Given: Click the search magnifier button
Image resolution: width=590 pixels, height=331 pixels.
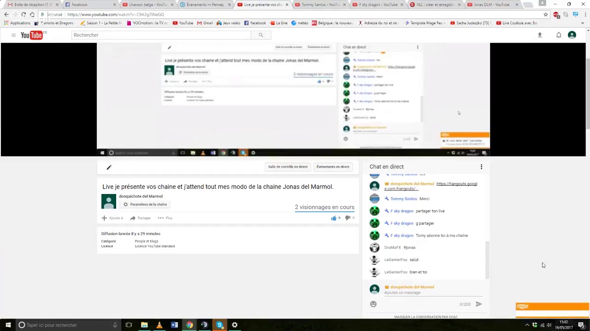Looking at the screenshot, I should coord(260,35).
